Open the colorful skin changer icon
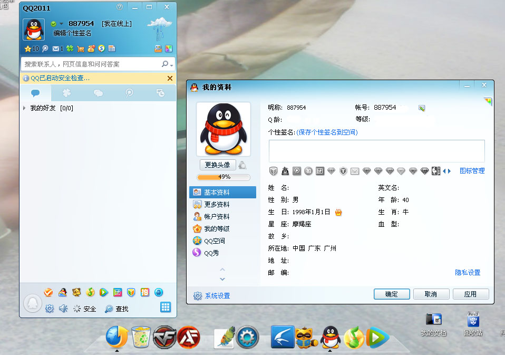The width and height of the screenshot is (505, 355). pos(169,49)
